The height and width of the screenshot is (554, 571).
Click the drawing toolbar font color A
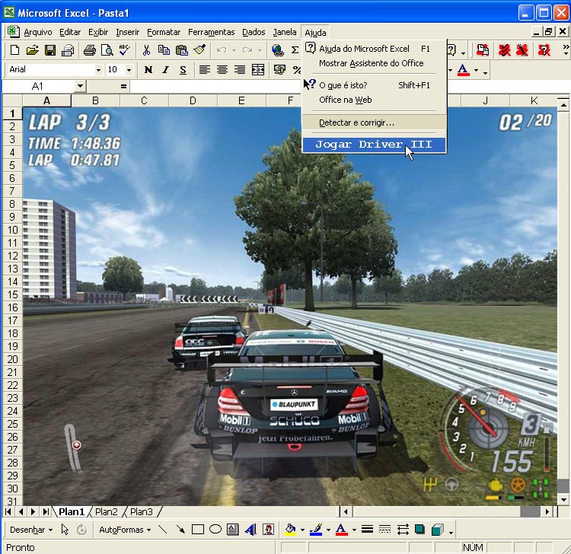pyautogui.click(x=341, y=530)
